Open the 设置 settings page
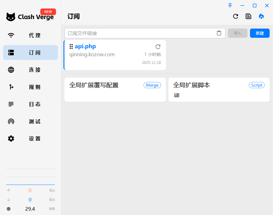The image size is (273, 215). pyautogui.click(x=30, y=139)
